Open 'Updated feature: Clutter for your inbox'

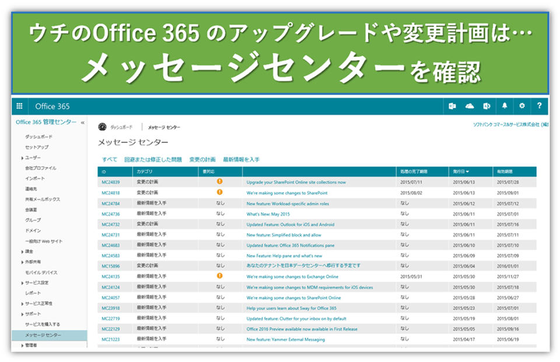pyautogui.click(x=296, y=318)
